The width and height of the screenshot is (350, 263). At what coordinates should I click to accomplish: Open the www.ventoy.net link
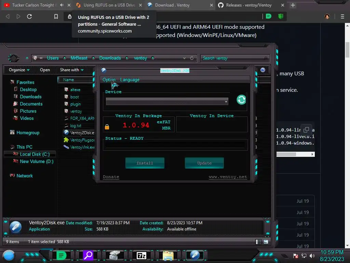[x=228, y=177]
